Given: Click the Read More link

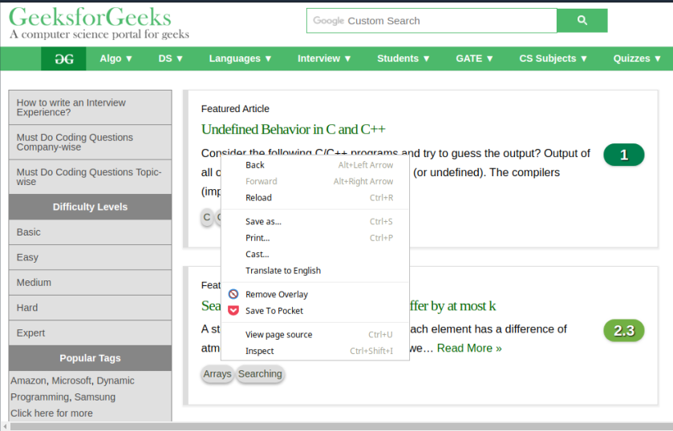Looking at the screenshot, I should point(469,348).
